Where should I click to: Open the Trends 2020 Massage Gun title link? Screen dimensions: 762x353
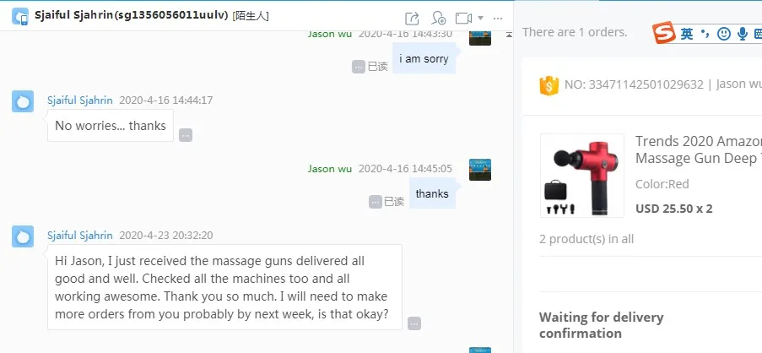coord(699,149)
